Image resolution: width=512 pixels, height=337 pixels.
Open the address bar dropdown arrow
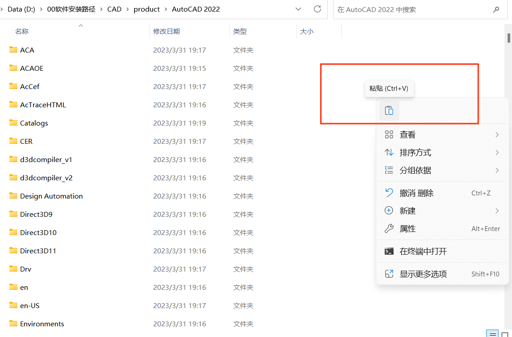(x=298, y=9)
